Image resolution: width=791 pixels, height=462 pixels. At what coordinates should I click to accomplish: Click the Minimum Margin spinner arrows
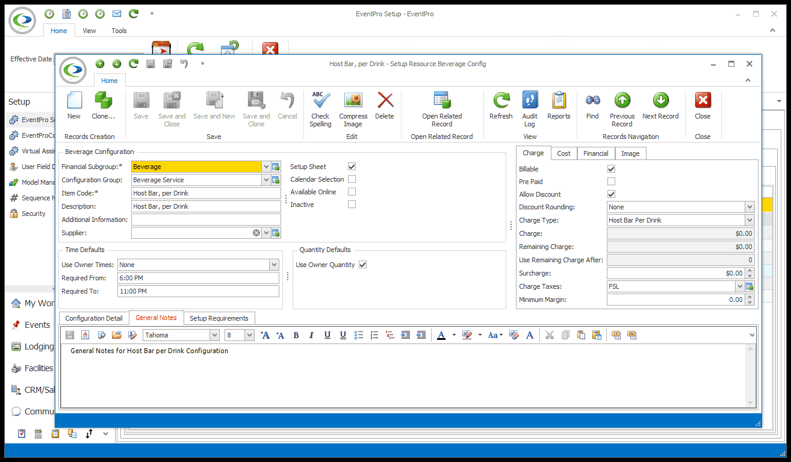coord(749,300)
